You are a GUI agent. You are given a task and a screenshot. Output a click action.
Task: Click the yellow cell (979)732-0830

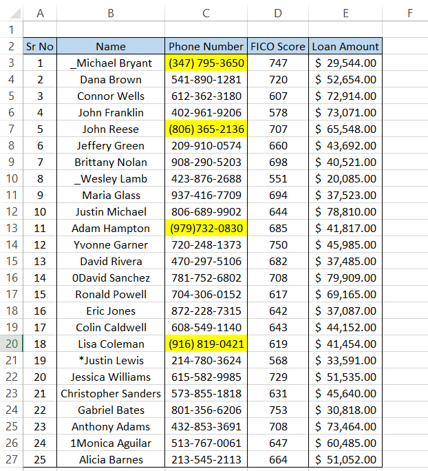pyautogui.click(x=206, y=228)
